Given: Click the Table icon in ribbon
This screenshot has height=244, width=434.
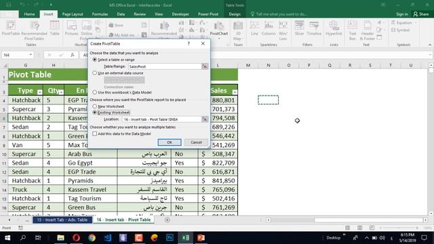Looking at the screenshot, I should tap(54, 28).
